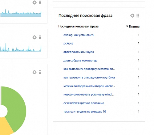Image resolution: width=154 pixels, height=135 pixels.
Task: Click grid handle of top chart widget
Action: pyautogui.click(x=40, y=2)
